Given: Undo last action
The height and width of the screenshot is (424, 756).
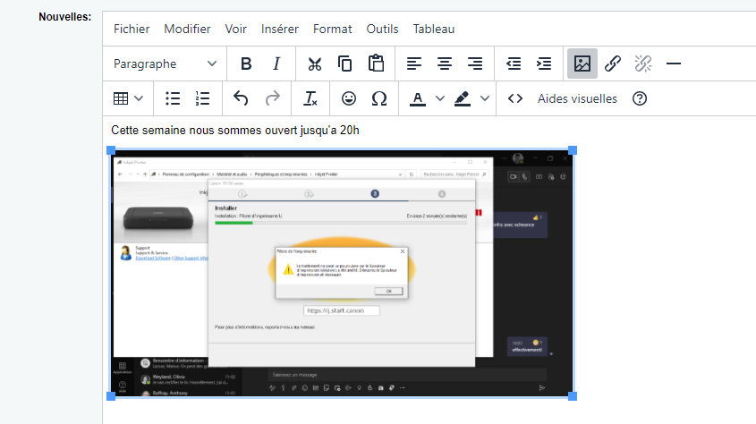Looking at the screenshot, I should (x=241, y=98).
